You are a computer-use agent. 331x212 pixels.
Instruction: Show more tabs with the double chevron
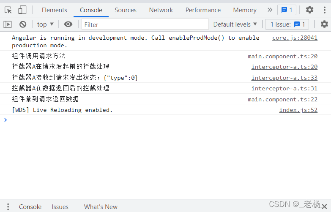pyautogui.click(x=270, y=10)
